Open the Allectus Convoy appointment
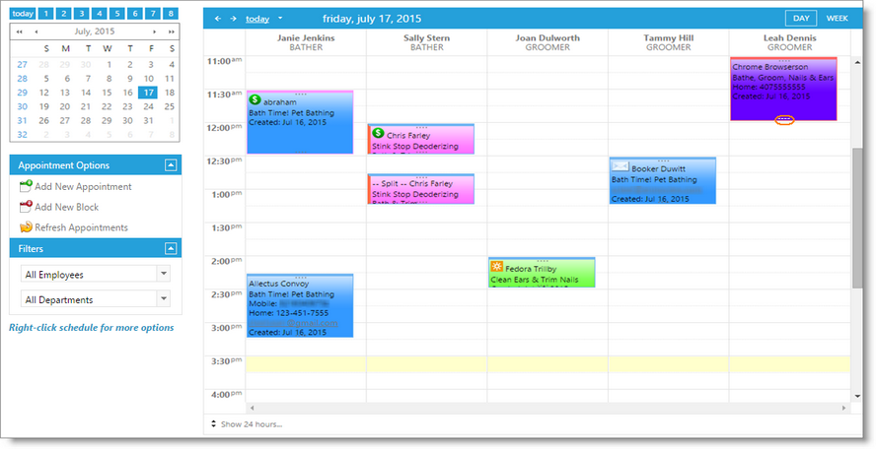This screenshot has height=449, width=876. pyautogui.click(x=300, y=307)
